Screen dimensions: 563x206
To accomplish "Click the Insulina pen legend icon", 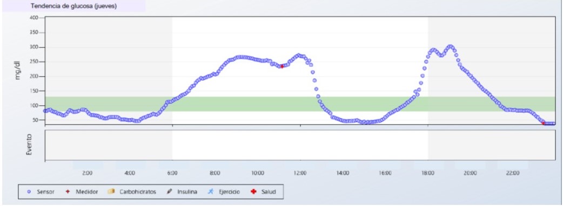I will pos(170,191).
